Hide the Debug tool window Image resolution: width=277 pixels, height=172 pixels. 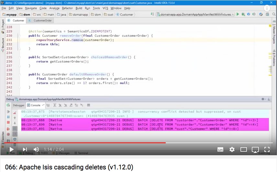click(269, 99)
